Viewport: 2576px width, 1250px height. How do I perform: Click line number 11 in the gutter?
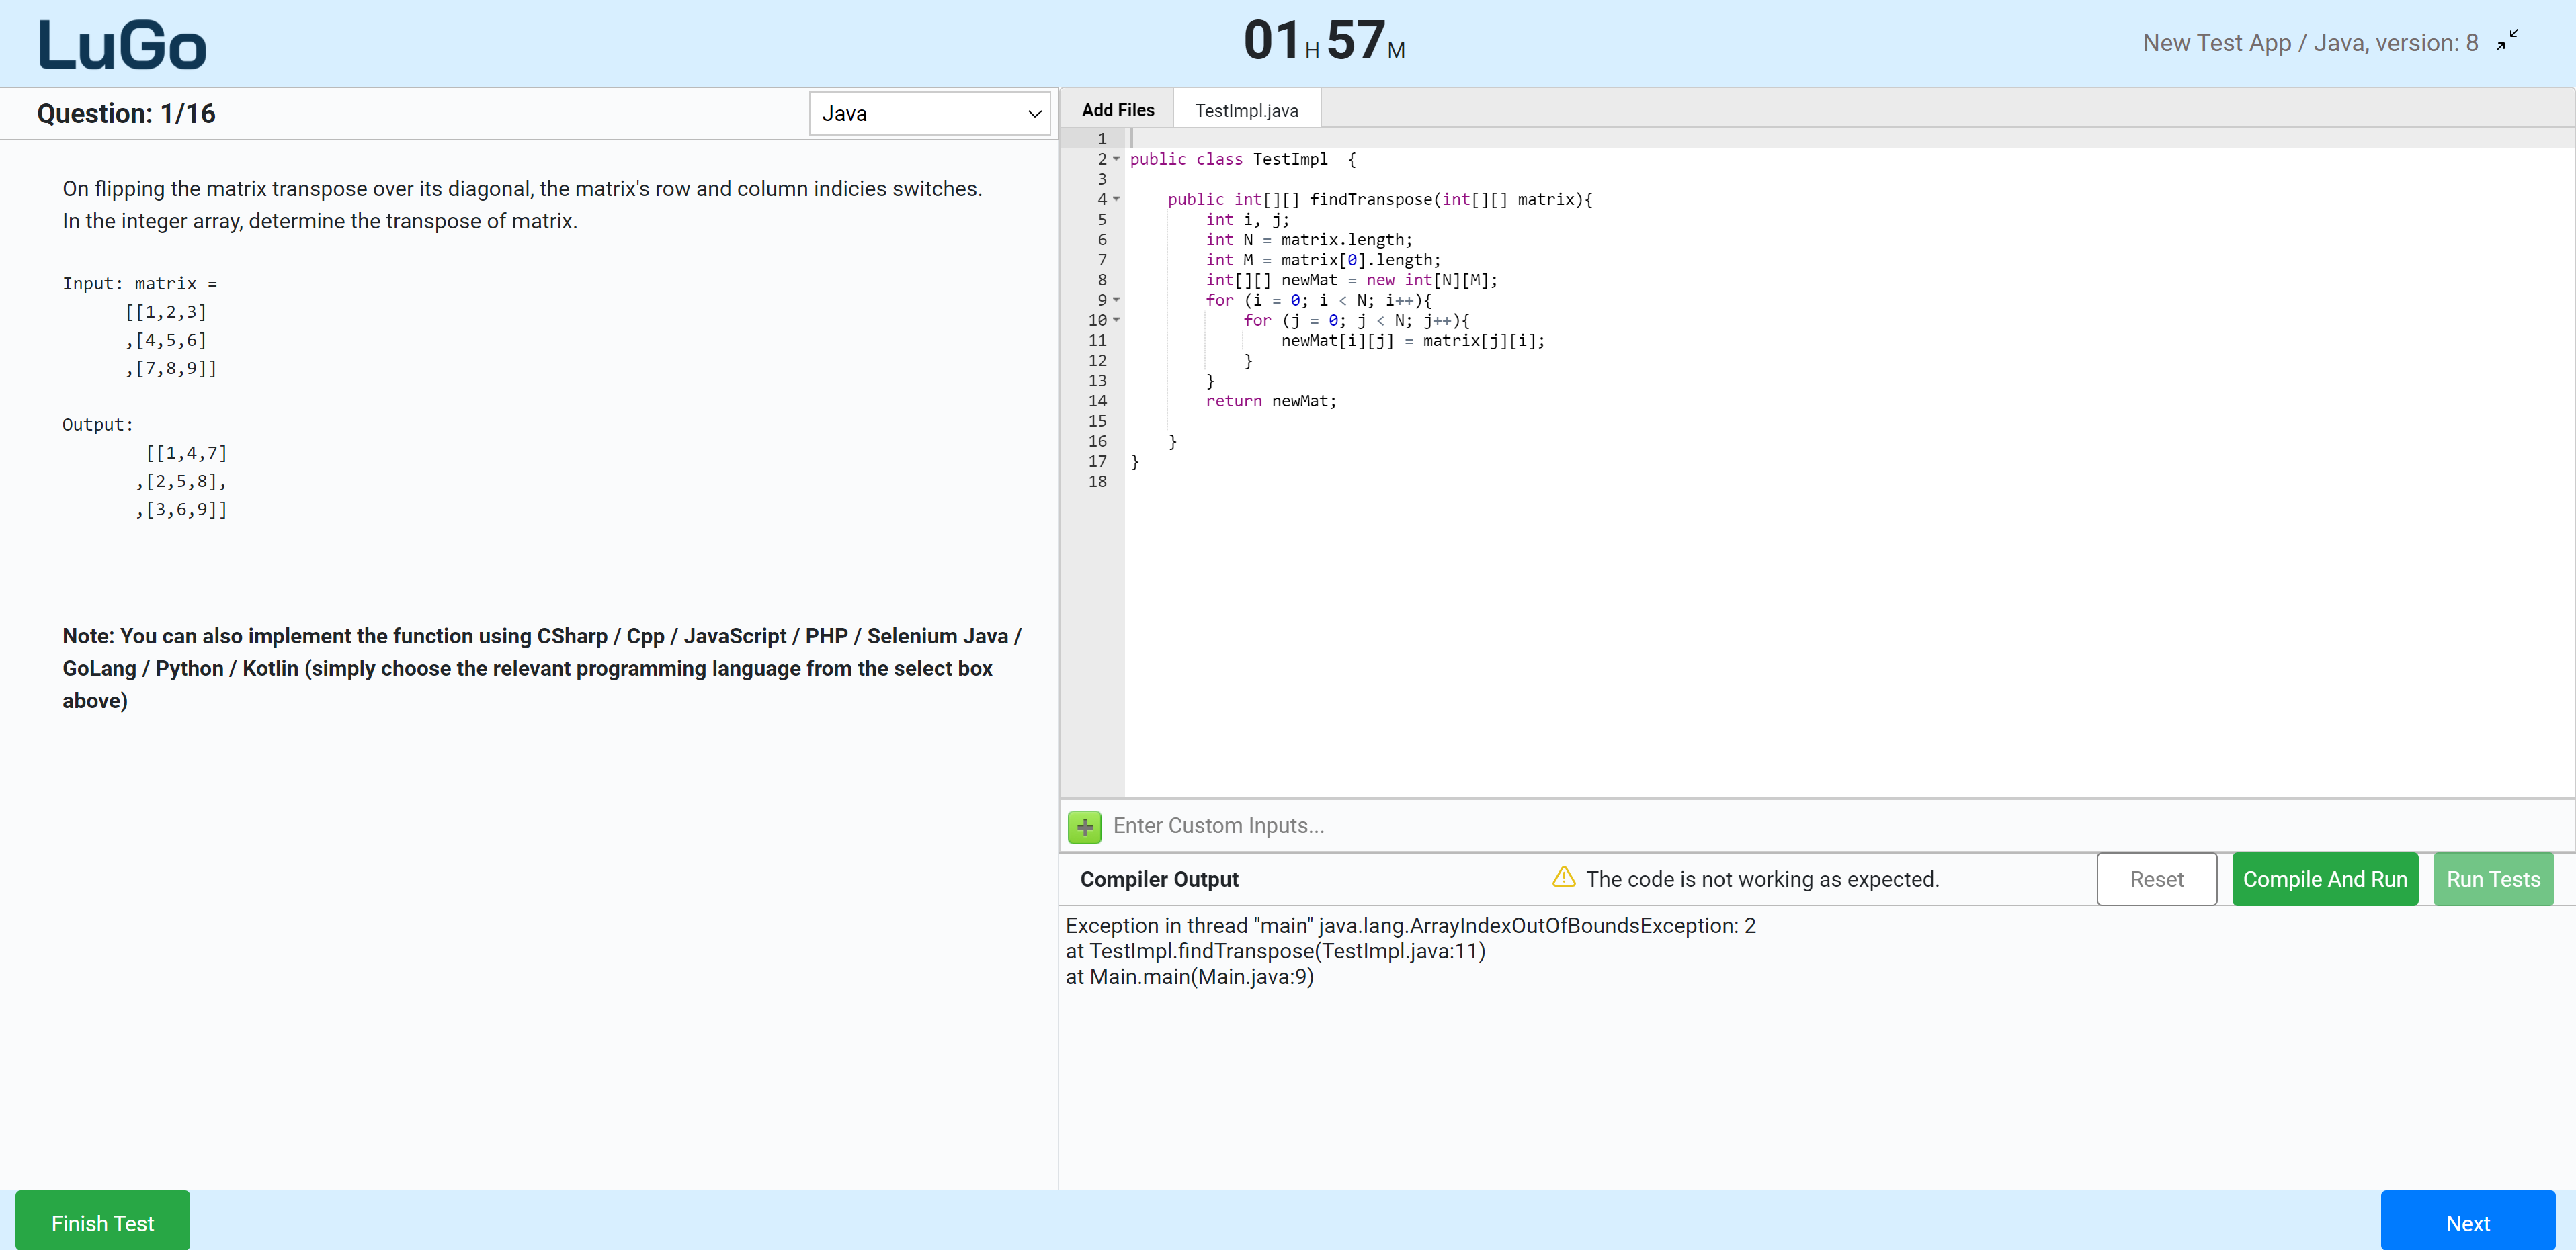tap(1098, 341)
